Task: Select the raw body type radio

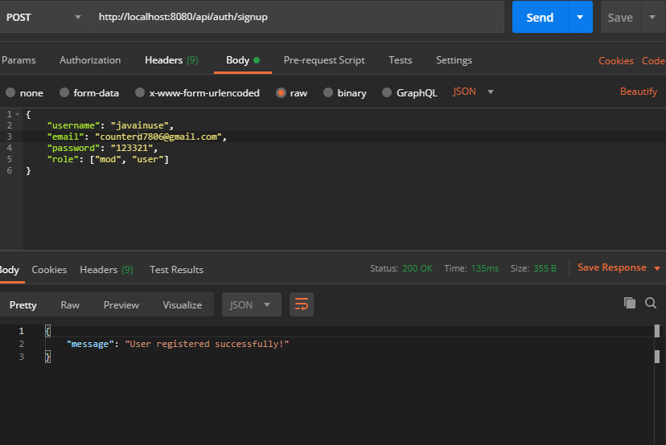Action: [281, 92]
